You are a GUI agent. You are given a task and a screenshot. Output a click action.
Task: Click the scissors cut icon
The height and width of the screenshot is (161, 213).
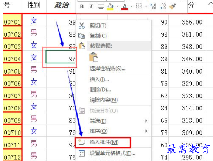click(82, 26)
